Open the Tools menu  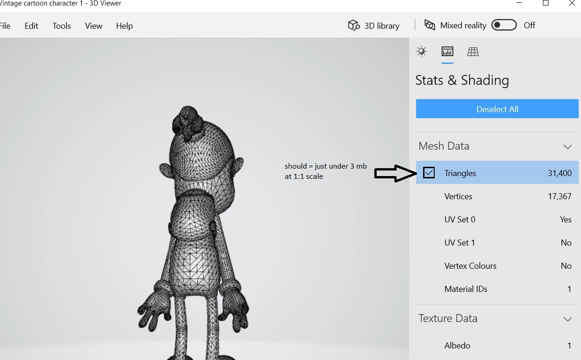pos(62,26)
